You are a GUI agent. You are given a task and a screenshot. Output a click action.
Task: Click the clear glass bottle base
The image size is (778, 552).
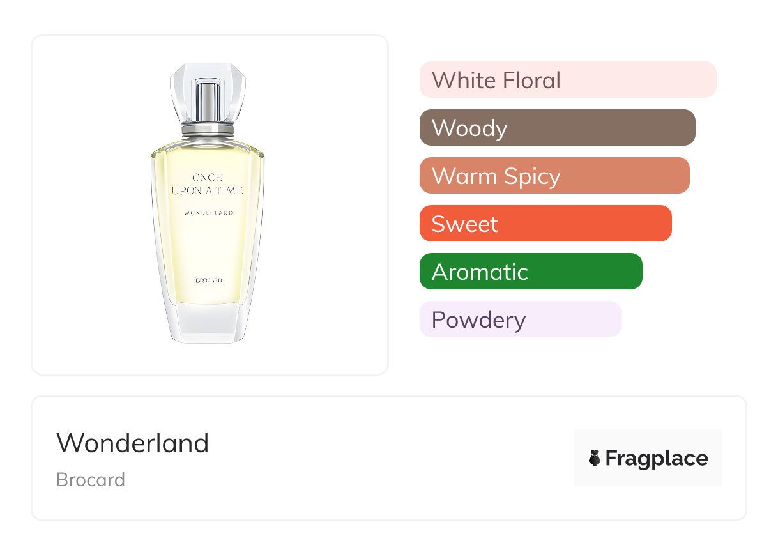(x=208, y=323)
